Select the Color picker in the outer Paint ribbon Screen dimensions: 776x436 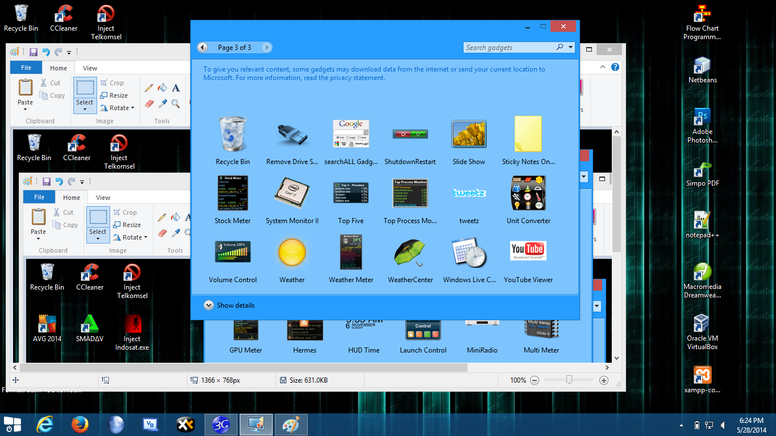[x=162, y=103]
